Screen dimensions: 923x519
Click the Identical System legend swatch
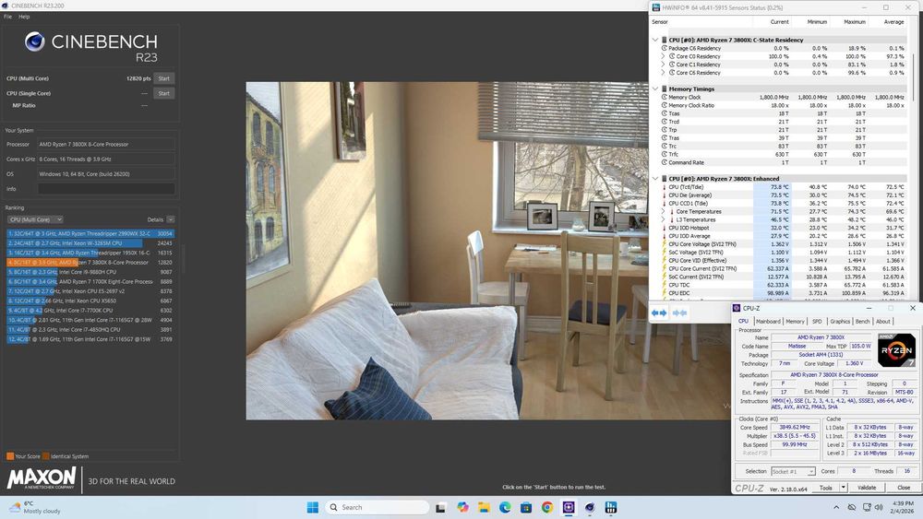coord(46,456)
